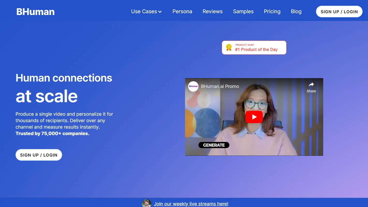Click the BHuman channel avatar in the video

click(x=193, y=86)
